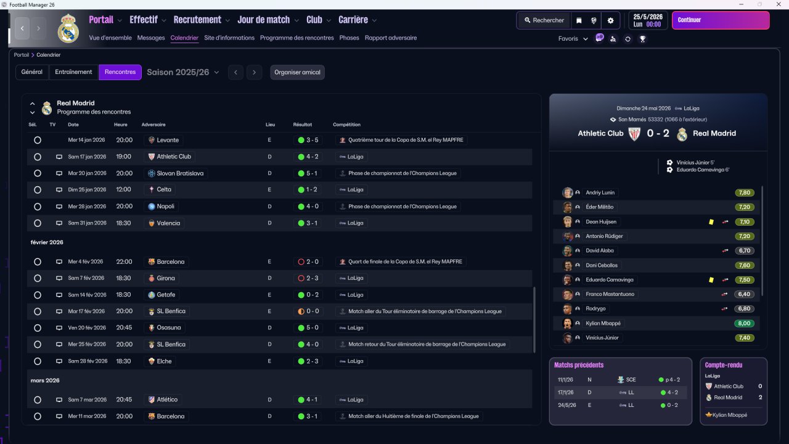Open the Messages subtab
The width and height of the screenshot is (789, 444).
coord(151,38)
